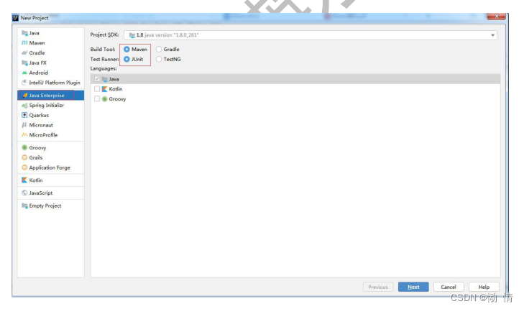Click the Grails icon
Image resolution: width=524 pixels, height=309 pixels.
click(24, 157)
